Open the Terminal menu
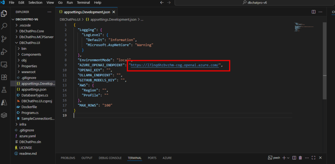 (x=83, y=3)
